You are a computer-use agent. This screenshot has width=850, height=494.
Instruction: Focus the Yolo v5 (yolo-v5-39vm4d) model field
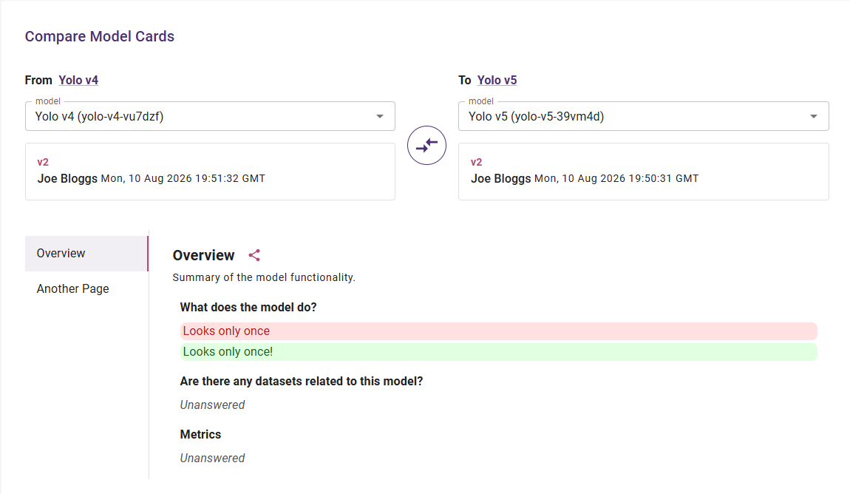[644, 116]
